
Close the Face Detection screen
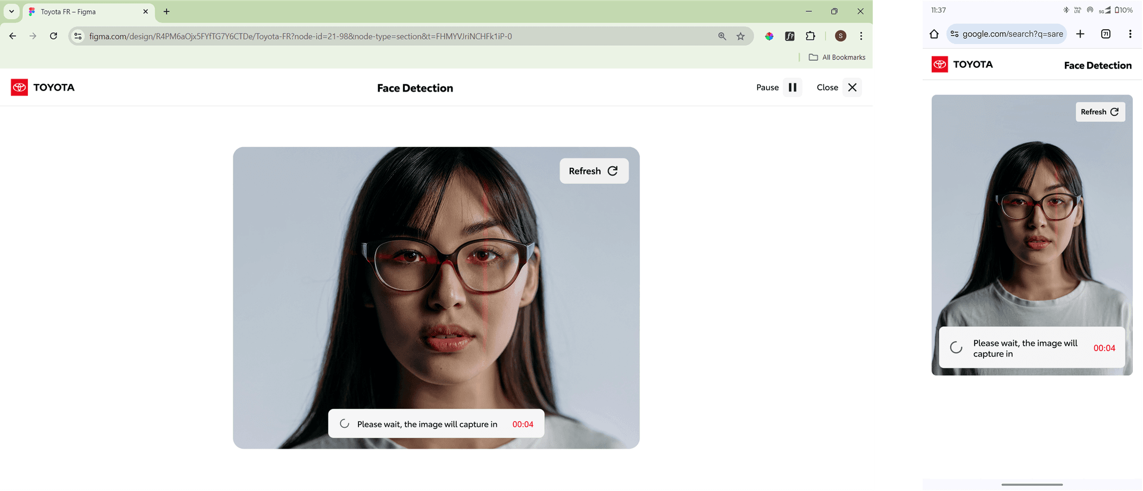[852, 87]
